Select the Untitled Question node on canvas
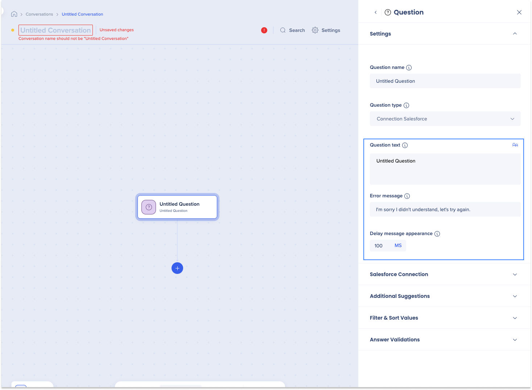 [x=177, y=207]
